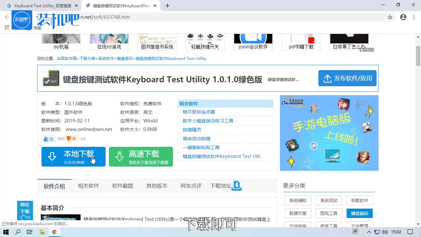Viewport: 421px width, 237px height.
Task: Open the Chrome apps grid shortcut
Action: click(7, 28)
